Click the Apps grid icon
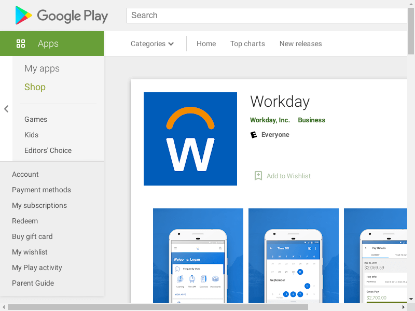The image size is (415, 311). click(21, 44)
